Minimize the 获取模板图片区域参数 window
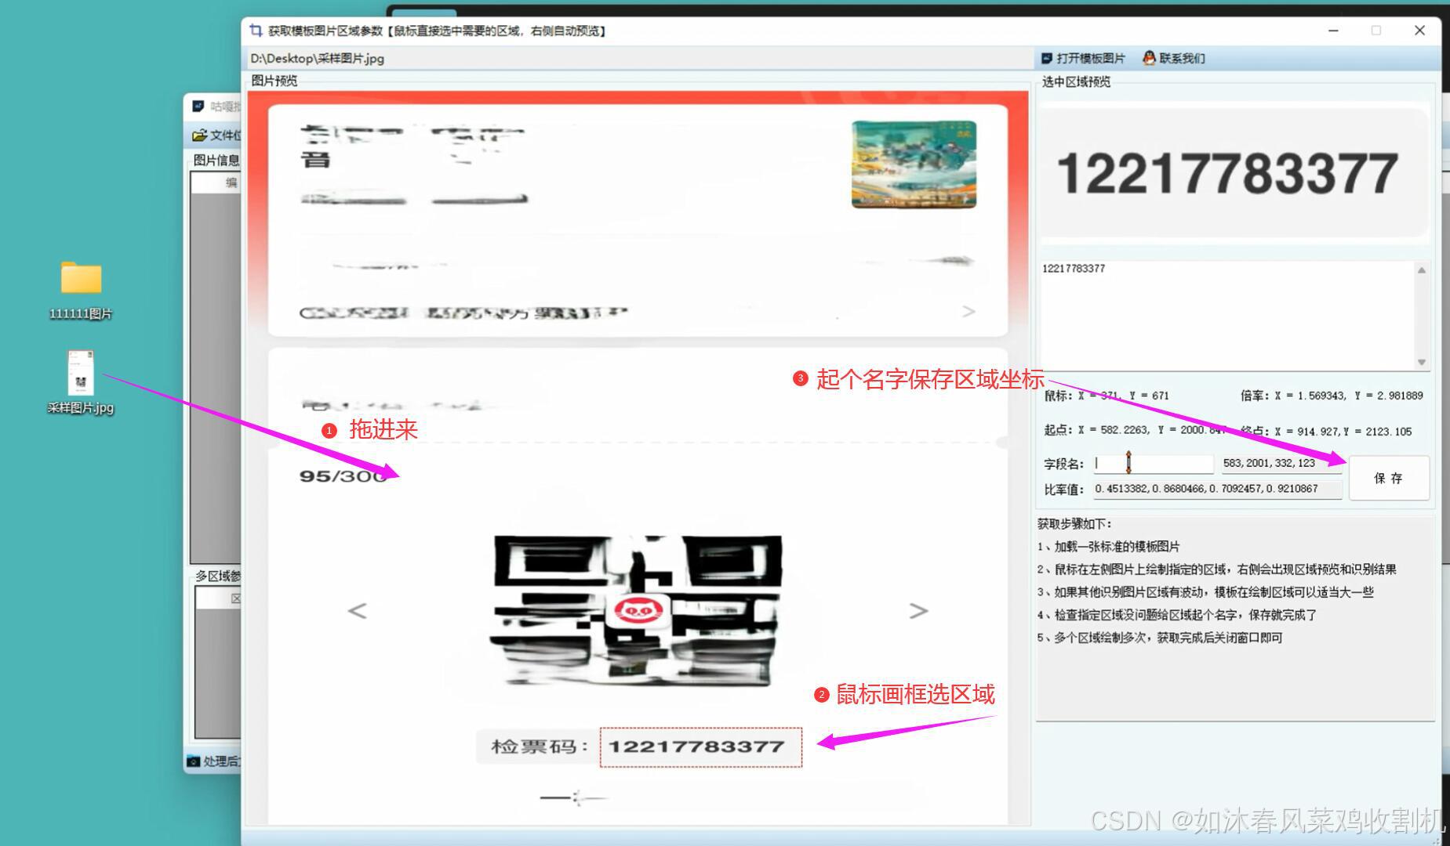Image resolution: width=1450 pixels, height=846 pixels. click(1333, 31)
